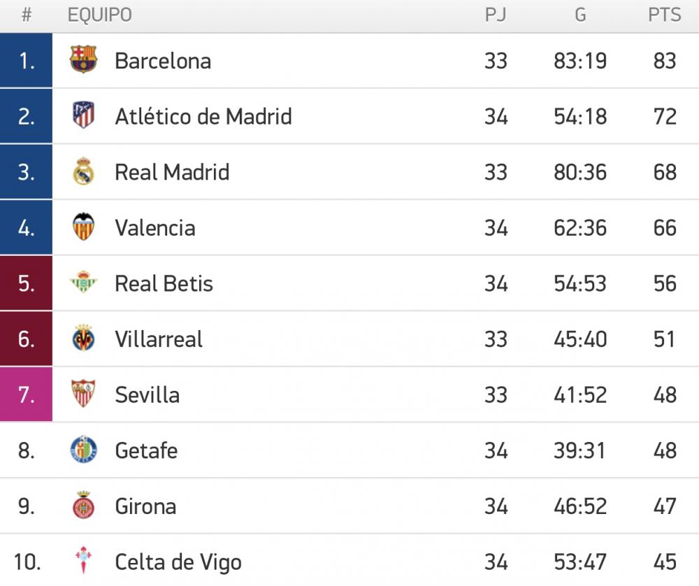
Task: Click the Valencia bat crest
Action: (x=83, y=227)
